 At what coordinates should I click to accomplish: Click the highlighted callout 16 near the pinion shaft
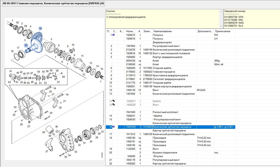(26, 45)
